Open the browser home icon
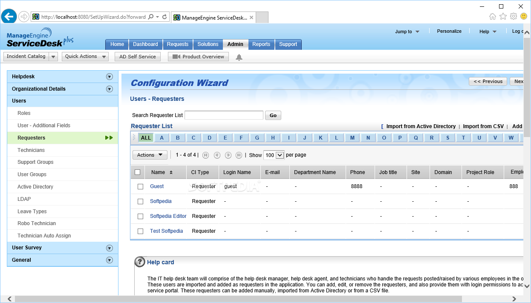Image resolution: width=531 pixels, height=303 pixels. click(493, 16)
